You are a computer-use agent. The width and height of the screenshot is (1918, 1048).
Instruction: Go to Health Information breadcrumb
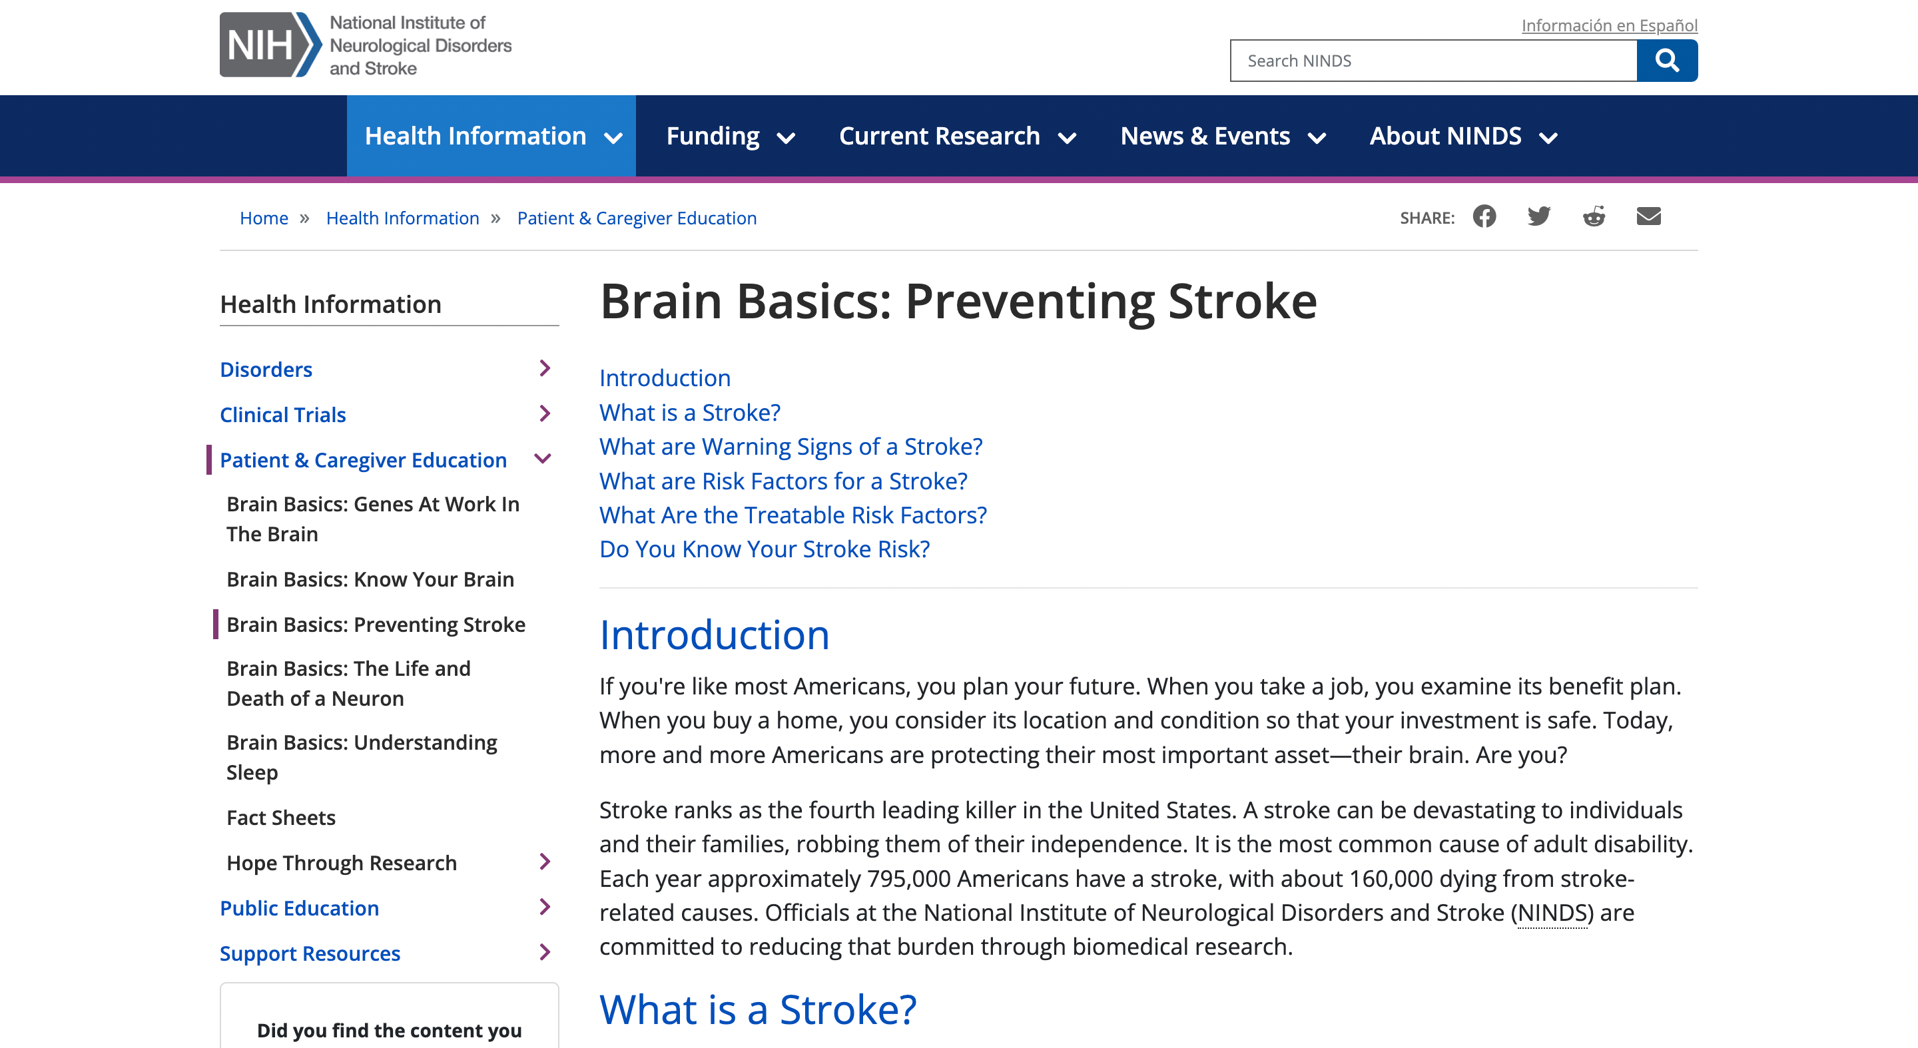(x=403, y=218)
